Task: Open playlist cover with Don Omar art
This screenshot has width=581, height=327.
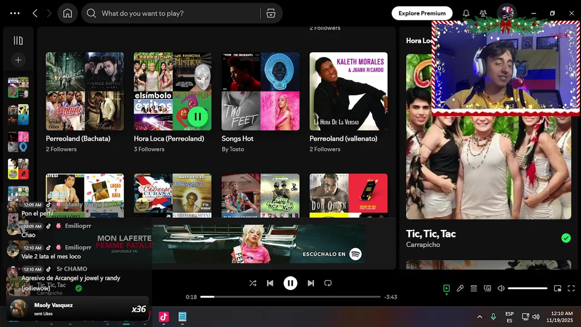Action: (x=349, y=195)
